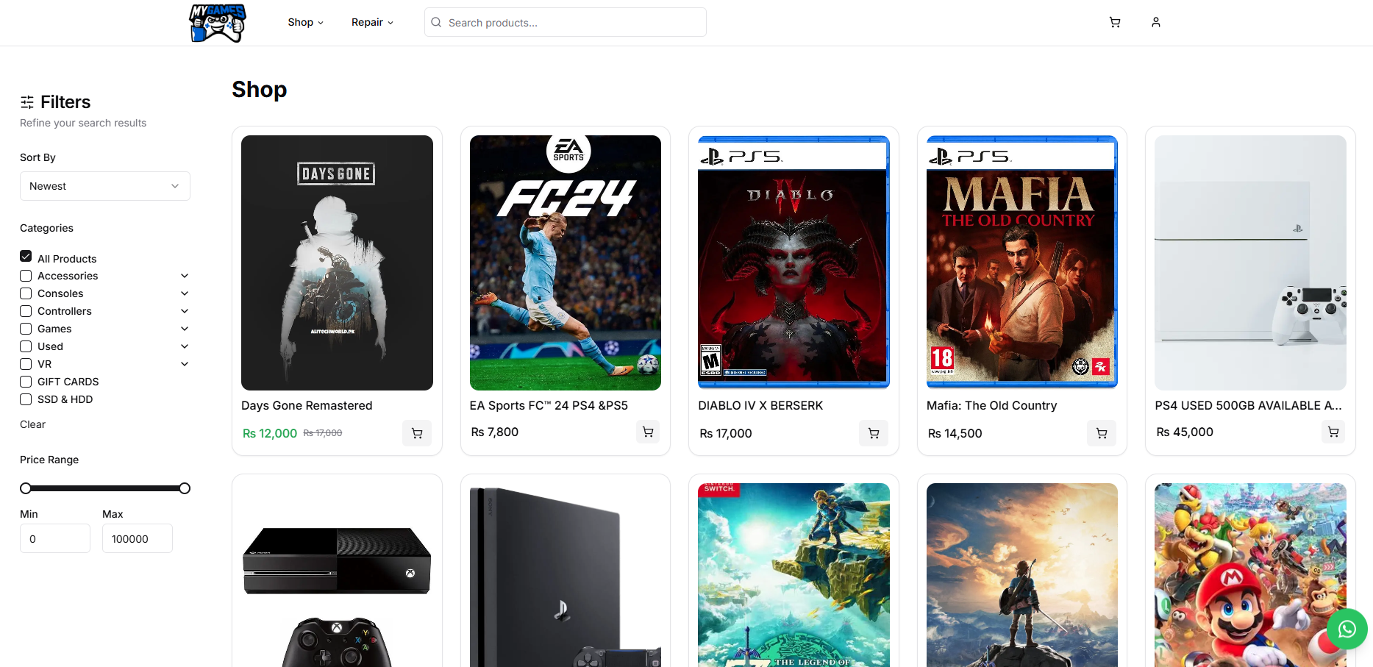Expand the Accessories category chevron
Image resolution: width=1373 pixels, height=667 pixels.
point(185,276)
